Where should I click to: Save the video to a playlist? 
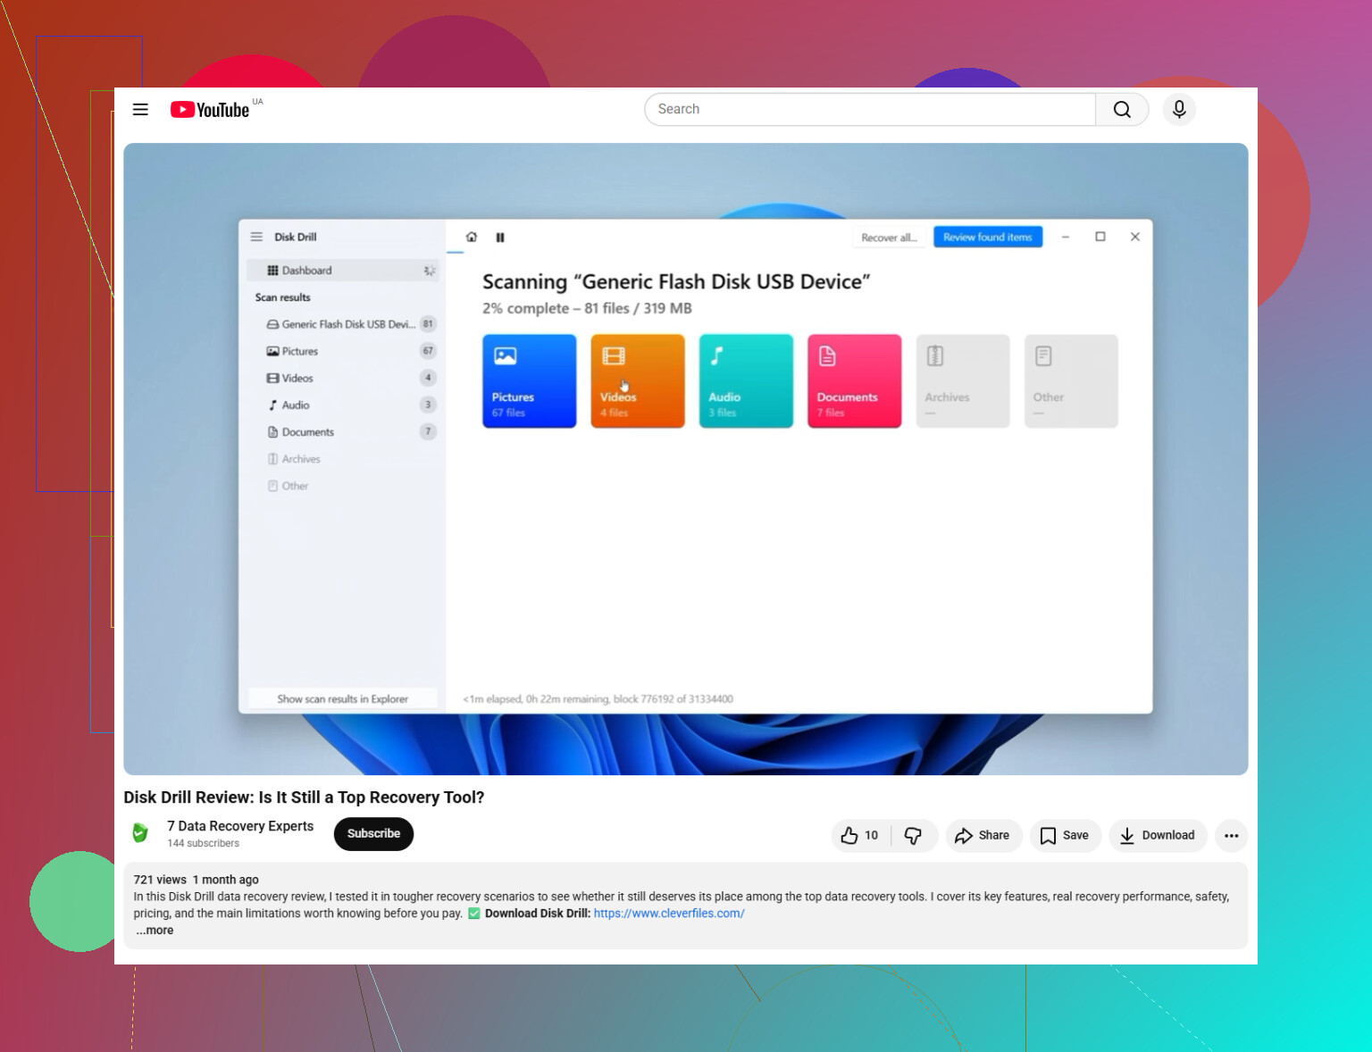pos(1065,835)
